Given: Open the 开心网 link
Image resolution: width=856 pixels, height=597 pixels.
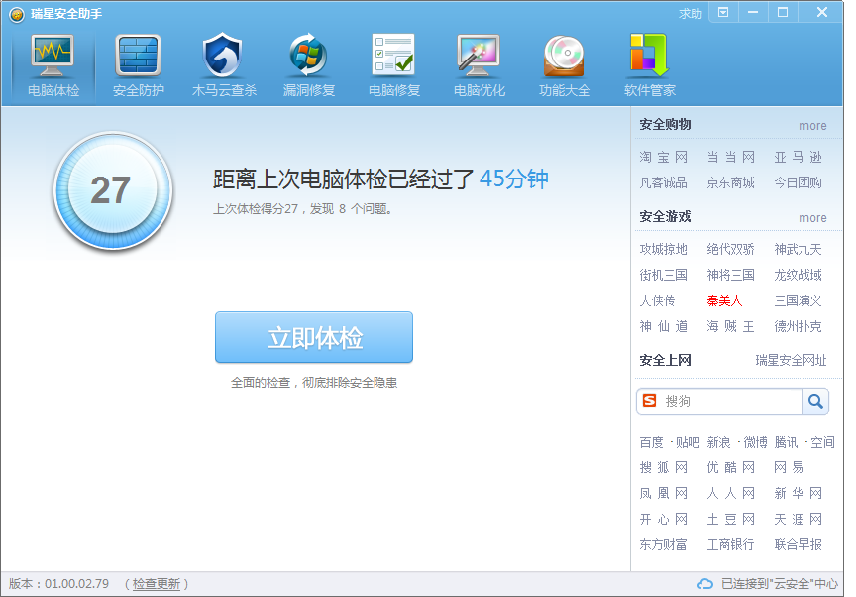Looking at the screenshot, I should pos(663,520).
